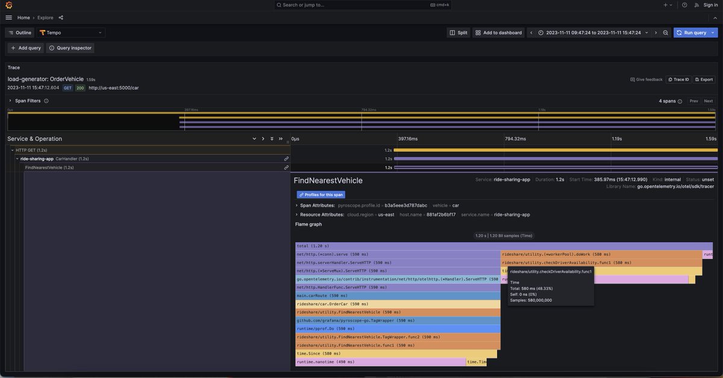Screen dimensions: 723x378
Task: Click the purple CarHandler span bar
Action: coord(556,159)
